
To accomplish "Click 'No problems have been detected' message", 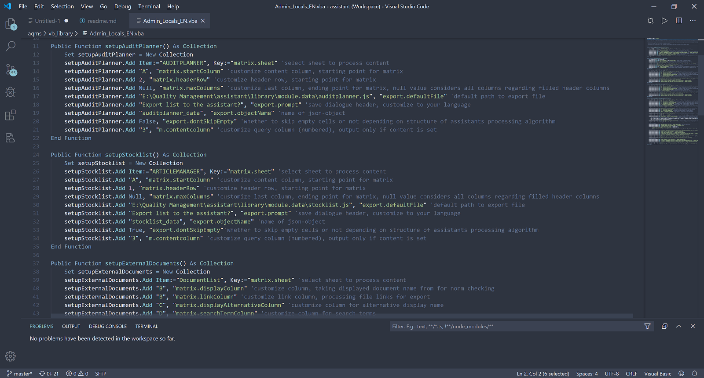I will 102,338.
